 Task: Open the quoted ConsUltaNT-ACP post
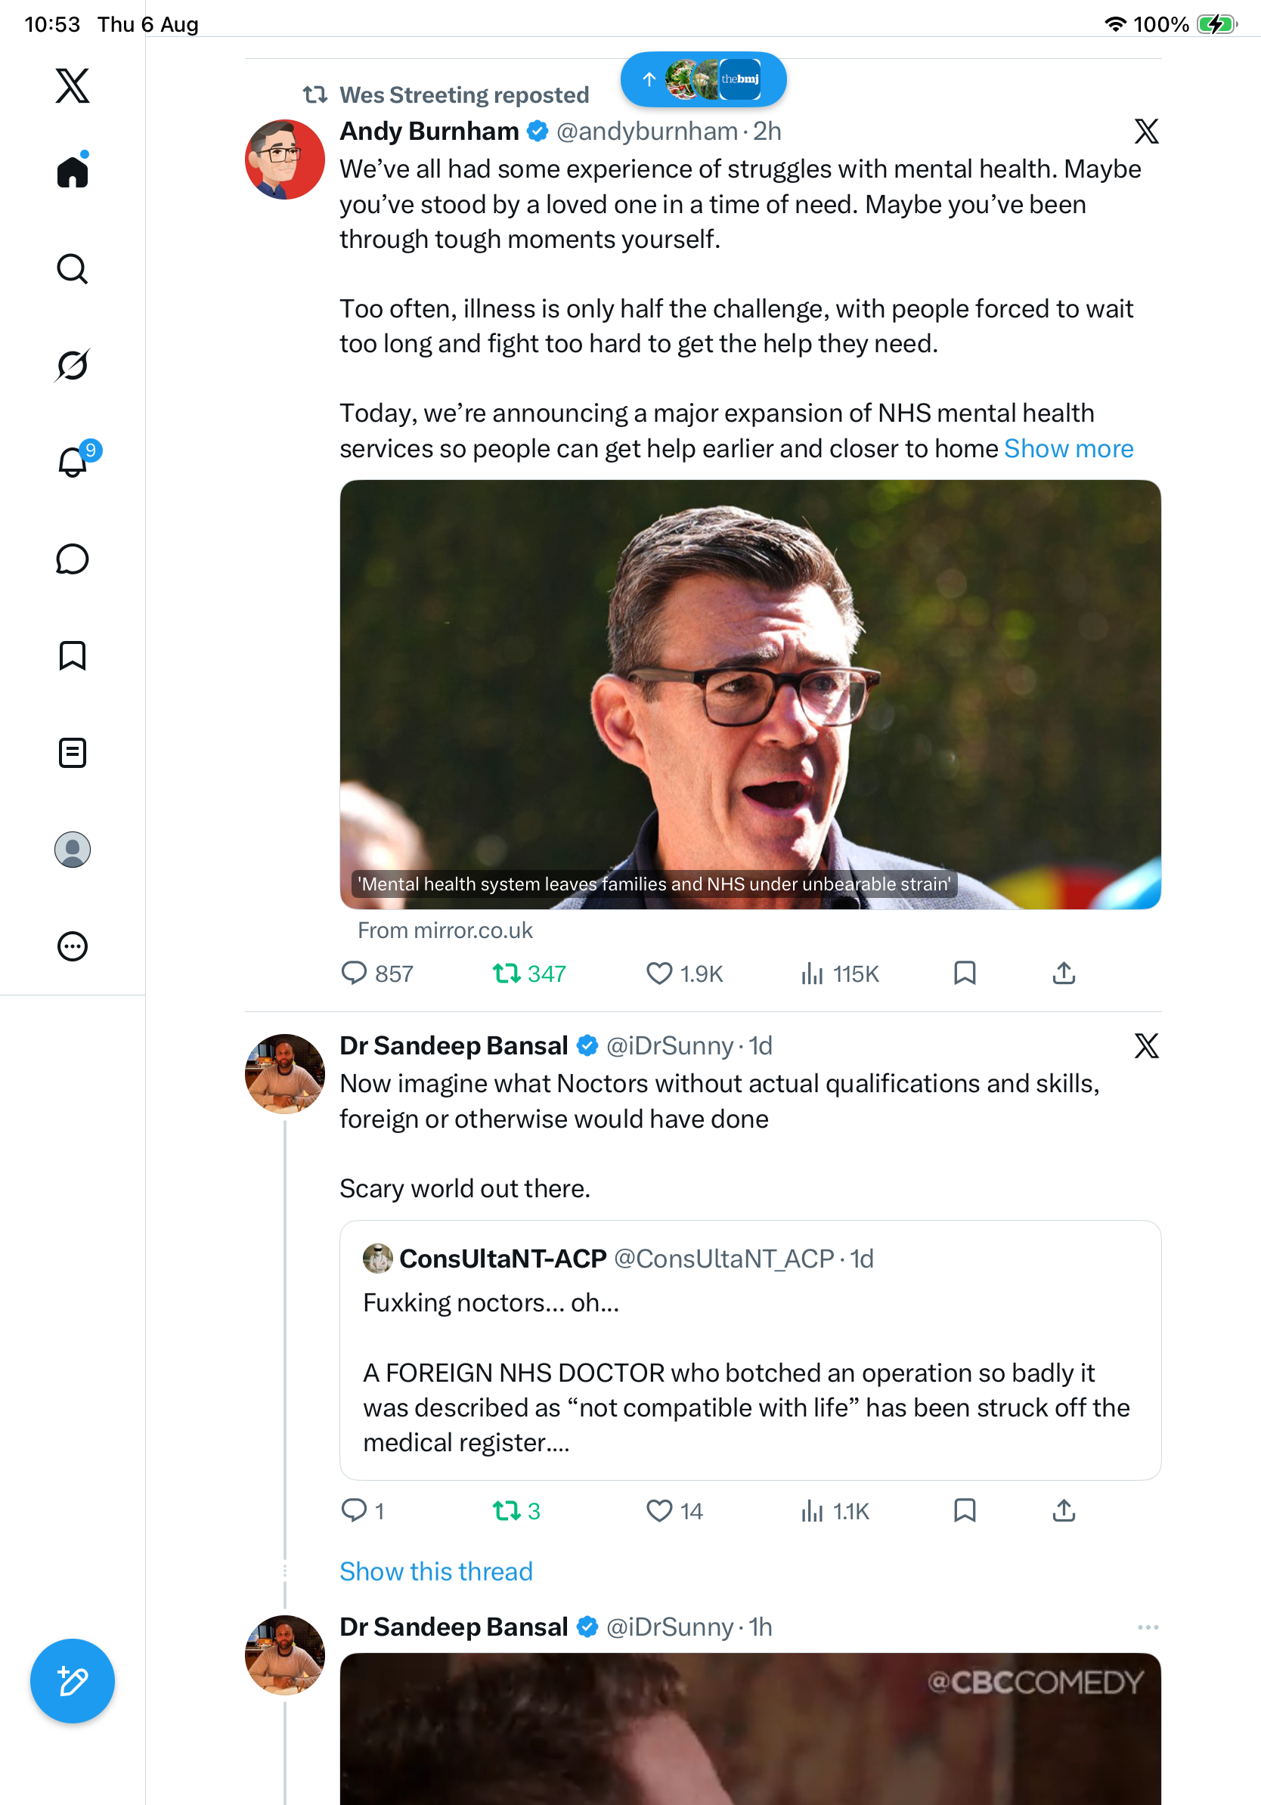[x=750, y=1350]
